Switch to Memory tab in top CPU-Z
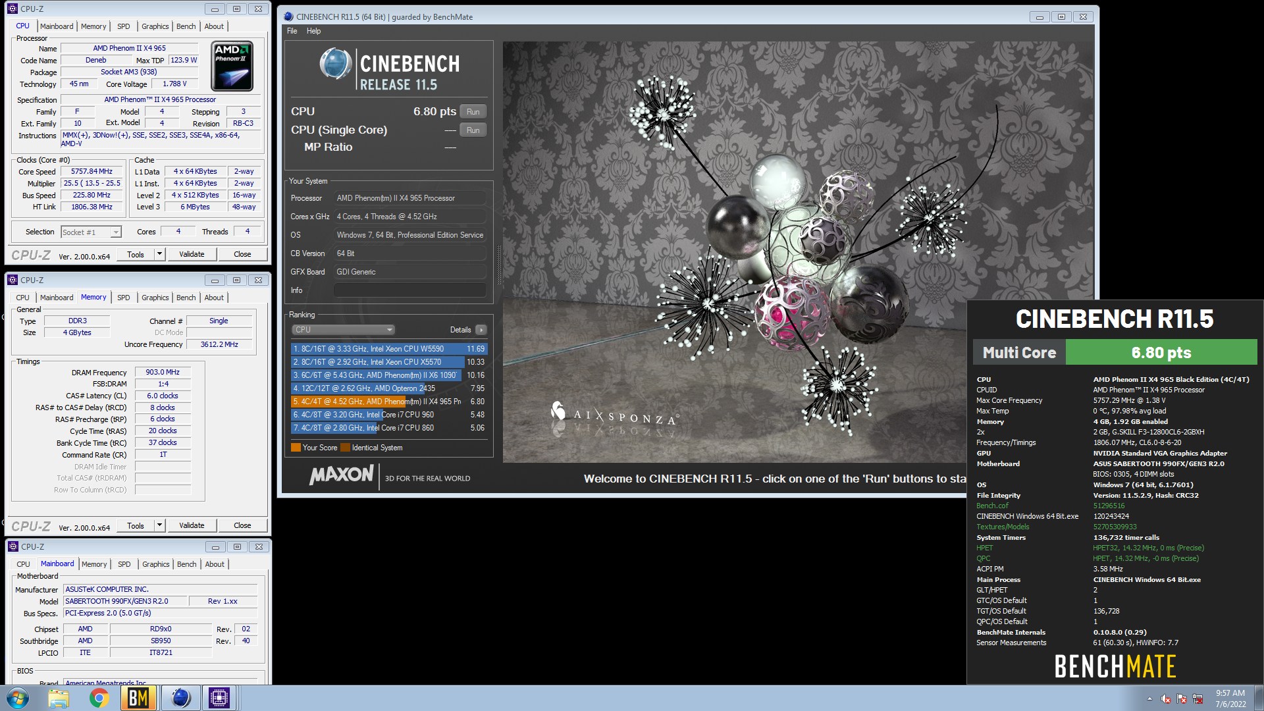The image size is (1264, 711). tap(93, 26)
